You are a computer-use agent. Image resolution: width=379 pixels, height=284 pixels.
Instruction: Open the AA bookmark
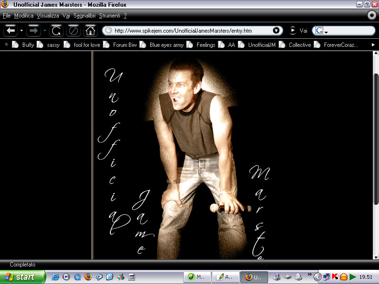point(226,44)
